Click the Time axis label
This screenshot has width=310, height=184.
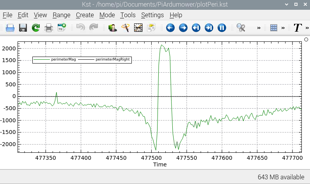[160, 164]
